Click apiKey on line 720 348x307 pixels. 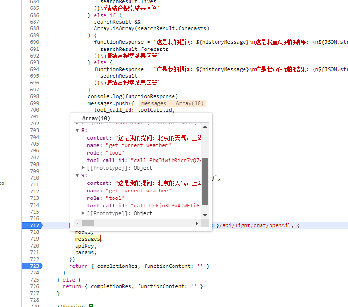coord(84,246)
